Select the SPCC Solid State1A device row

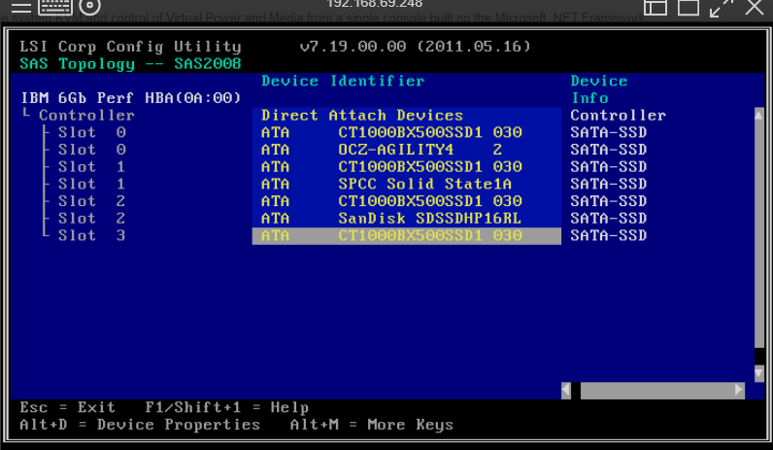[406, 184]
